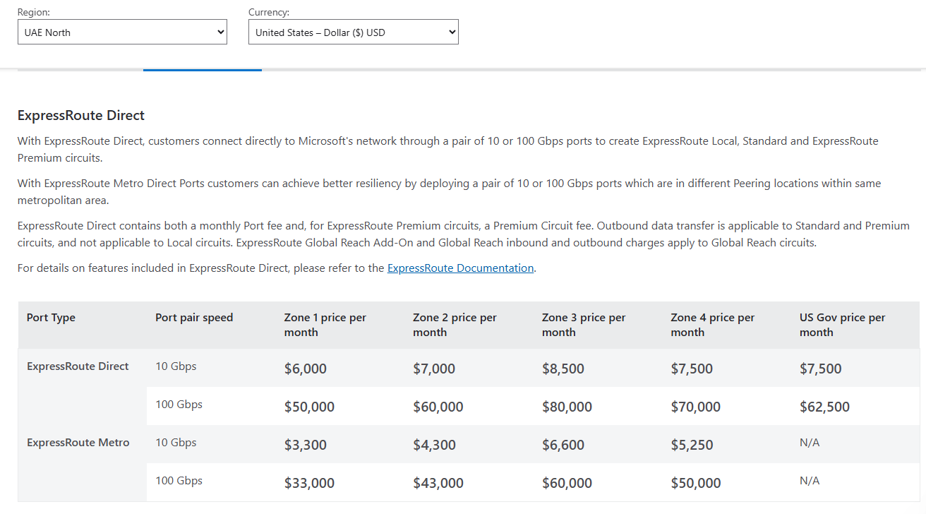Image resolution: width=926 pixels, height=514 pixels.
Task: Click the N/A US Gov cell for Metro 10 Gbps
Action: pyautogui.click(x=810, y=443)
